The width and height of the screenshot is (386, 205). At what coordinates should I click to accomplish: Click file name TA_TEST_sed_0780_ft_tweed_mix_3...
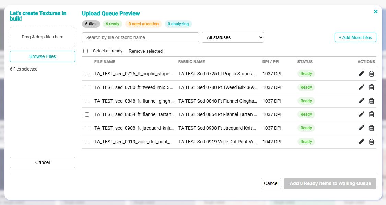pos(133,87)
